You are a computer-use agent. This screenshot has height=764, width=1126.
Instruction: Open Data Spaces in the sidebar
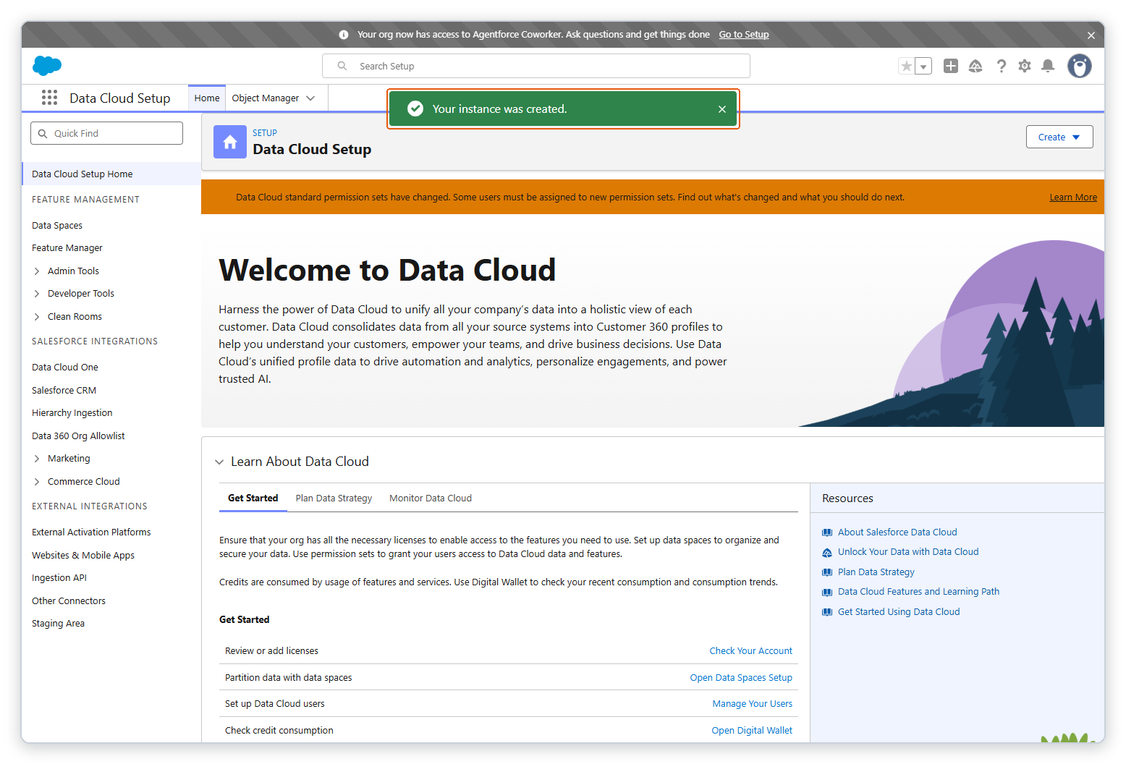pos(57,225)
